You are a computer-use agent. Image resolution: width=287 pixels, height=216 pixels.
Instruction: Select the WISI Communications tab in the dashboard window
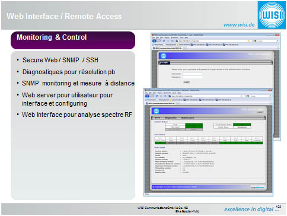click(161, 103)
